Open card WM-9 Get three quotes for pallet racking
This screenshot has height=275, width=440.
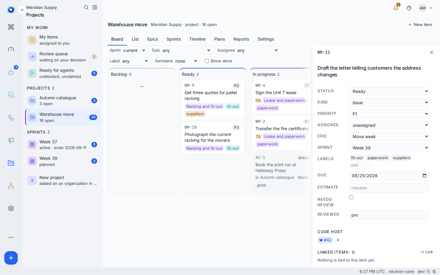(x=213, y=100)
